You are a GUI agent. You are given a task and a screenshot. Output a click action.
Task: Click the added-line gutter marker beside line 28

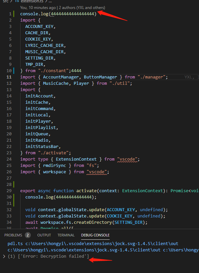pyautogui.click(x=14, y=184)
